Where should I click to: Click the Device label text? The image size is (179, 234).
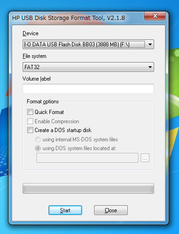[x=30, y=33]
